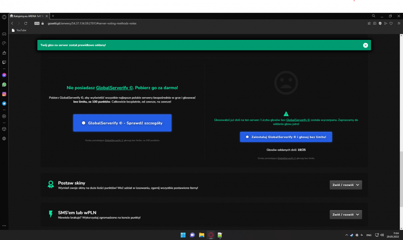403x240 pixels.
Task: Open the Twitch icon in the sidebar
Action: coord(4,62)
